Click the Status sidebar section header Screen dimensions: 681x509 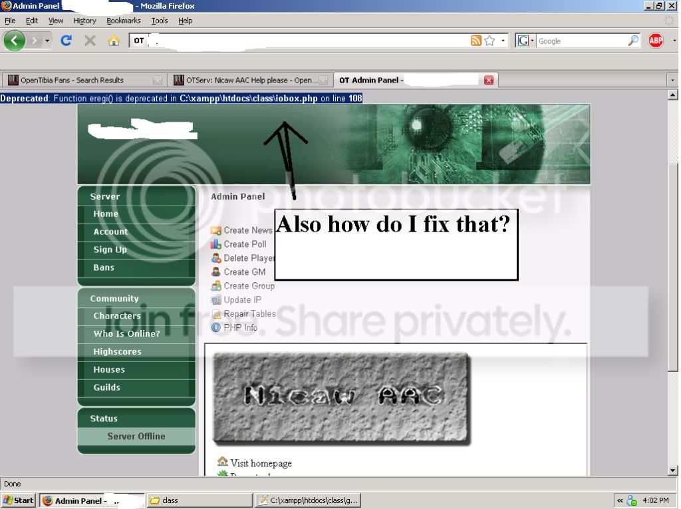104,418
